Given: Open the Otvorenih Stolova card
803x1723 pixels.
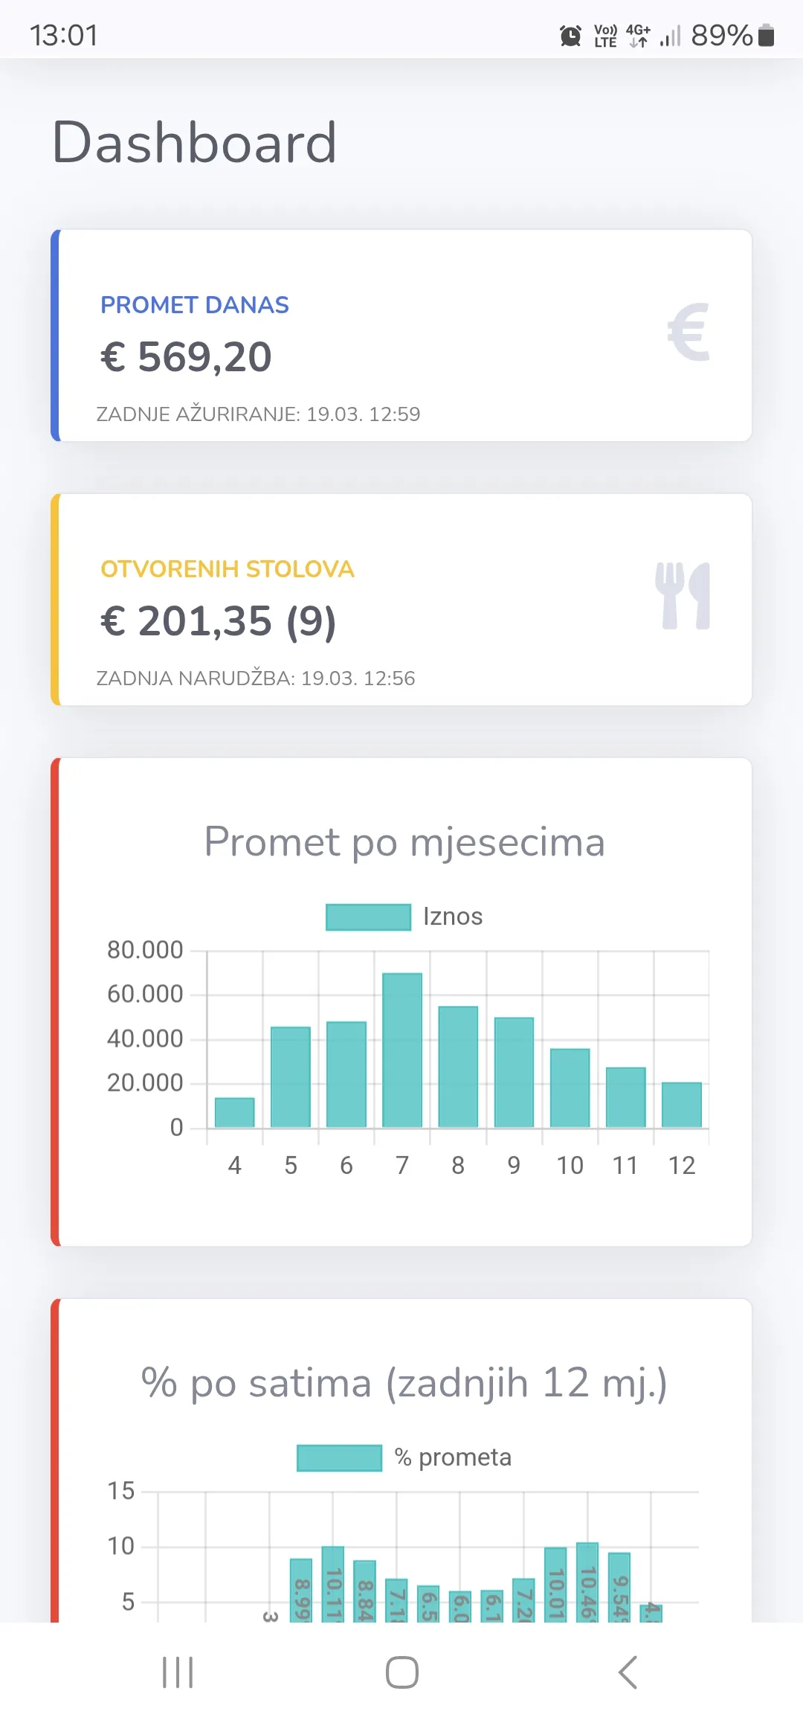Looking at the screenshot, I should 401,600.
